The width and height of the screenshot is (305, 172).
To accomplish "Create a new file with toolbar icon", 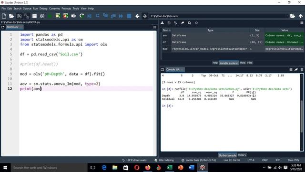I will point(4,16).
